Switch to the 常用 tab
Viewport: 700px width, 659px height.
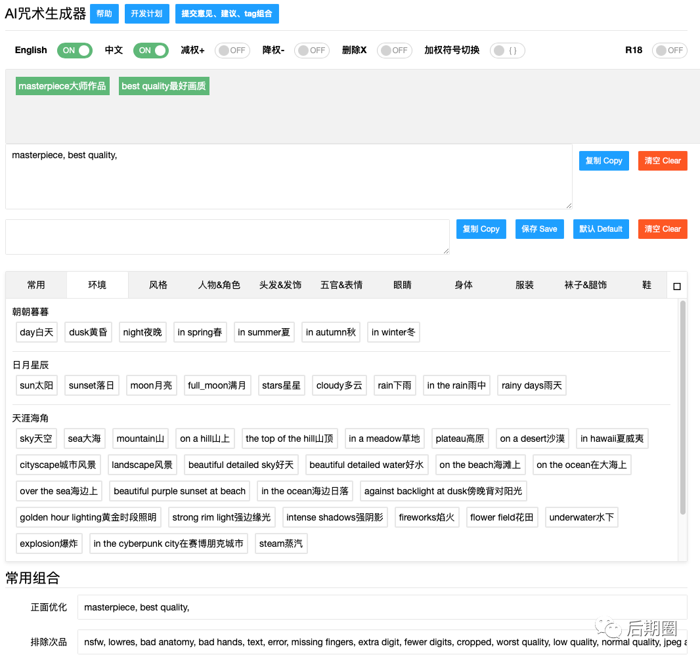click(x=36, y=285)
